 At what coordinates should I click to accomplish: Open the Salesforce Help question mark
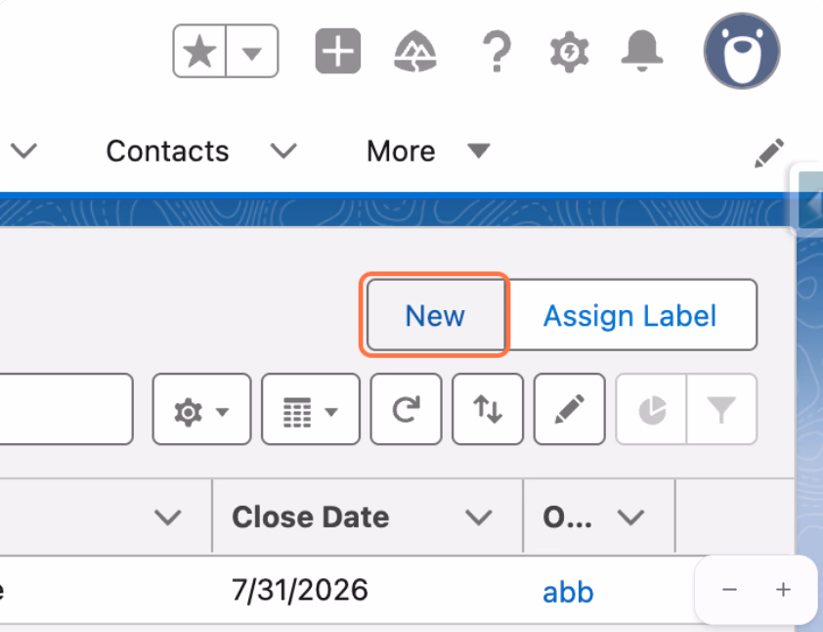click(x=496, y=51)
